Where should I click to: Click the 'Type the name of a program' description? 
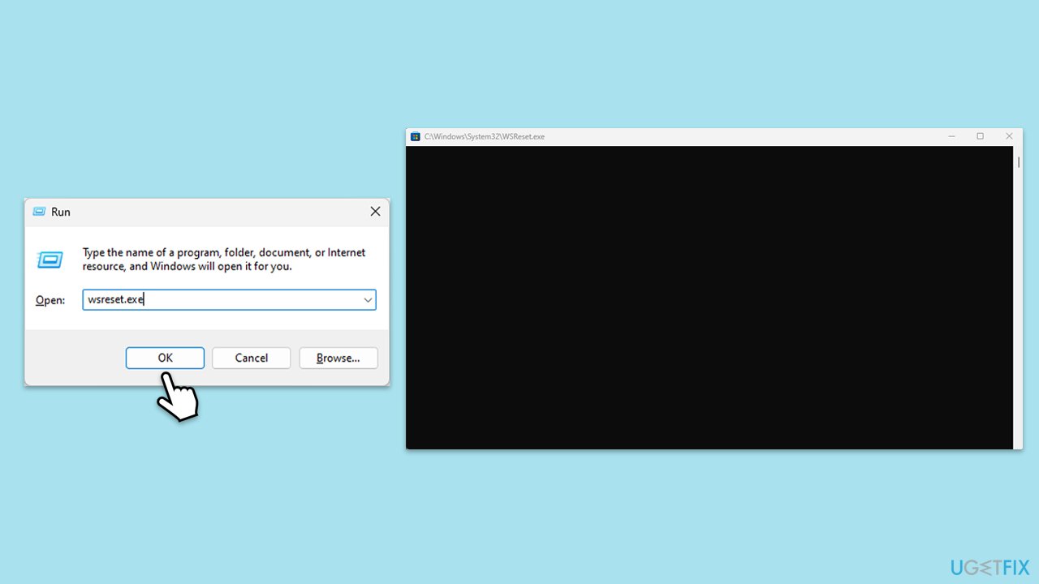pyautogui.click(x=224, y=260)
